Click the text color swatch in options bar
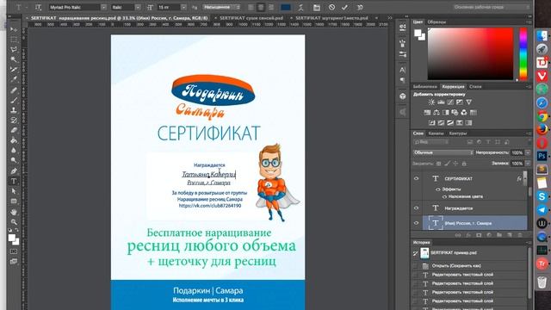The image size is (551, 310). 286,7
